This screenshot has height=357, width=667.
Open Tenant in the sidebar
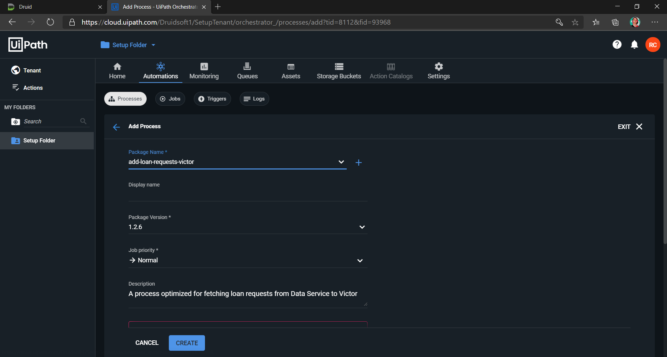click(x=26, y=70)
